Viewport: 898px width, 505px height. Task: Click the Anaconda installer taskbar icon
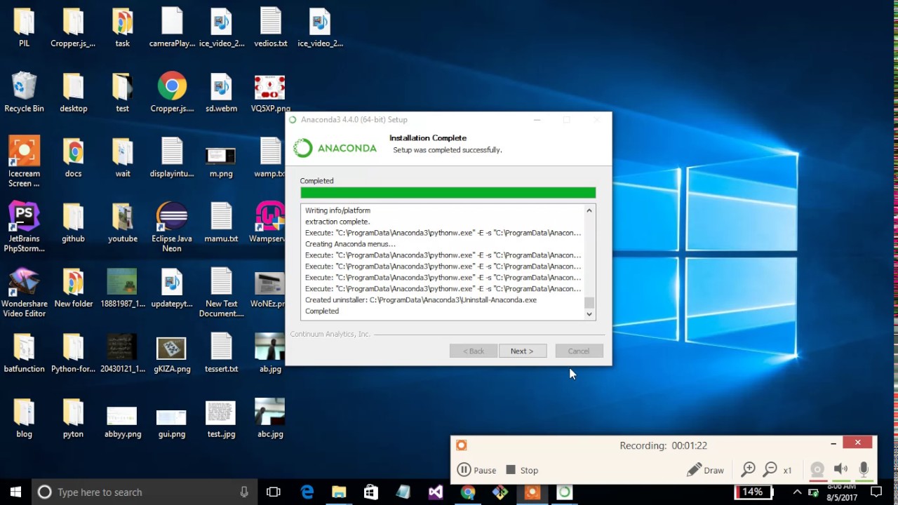tap(564, 492)
